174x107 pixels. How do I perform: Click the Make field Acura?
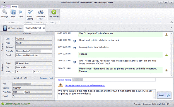[38, 92]
